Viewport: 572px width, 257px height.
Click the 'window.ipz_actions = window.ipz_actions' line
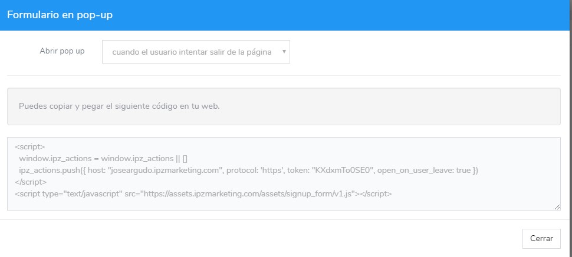pos(103,159)
